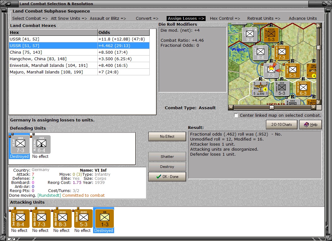Image resolution: width=332 pixels, height=241 pixels.
Task: Select the 4th GD Inf 8-3 attacking unit
Action: click(63, 219)
